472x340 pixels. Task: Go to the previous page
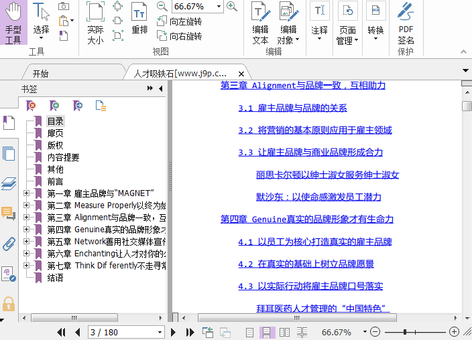78,332
